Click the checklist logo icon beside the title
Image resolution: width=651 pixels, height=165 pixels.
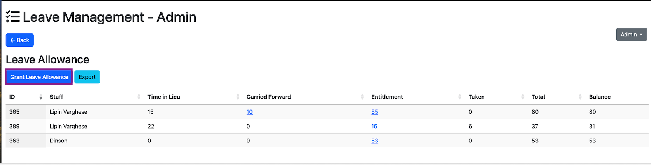click(13, 17)
